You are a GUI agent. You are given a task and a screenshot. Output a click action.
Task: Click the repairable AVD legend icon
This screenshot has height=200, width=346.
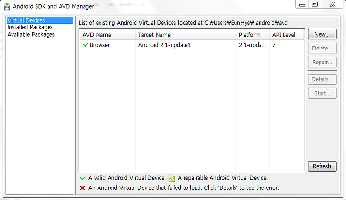point(172,178)
